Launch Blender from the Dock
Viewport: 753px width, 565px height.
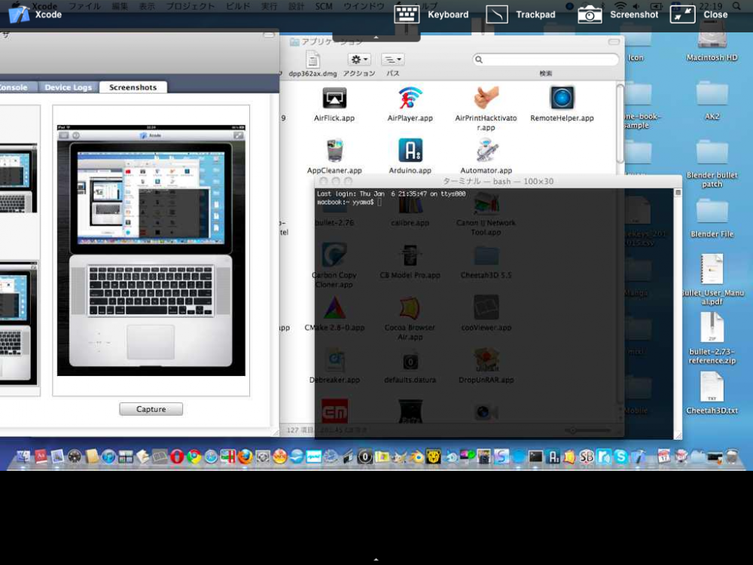click(416, 457)
